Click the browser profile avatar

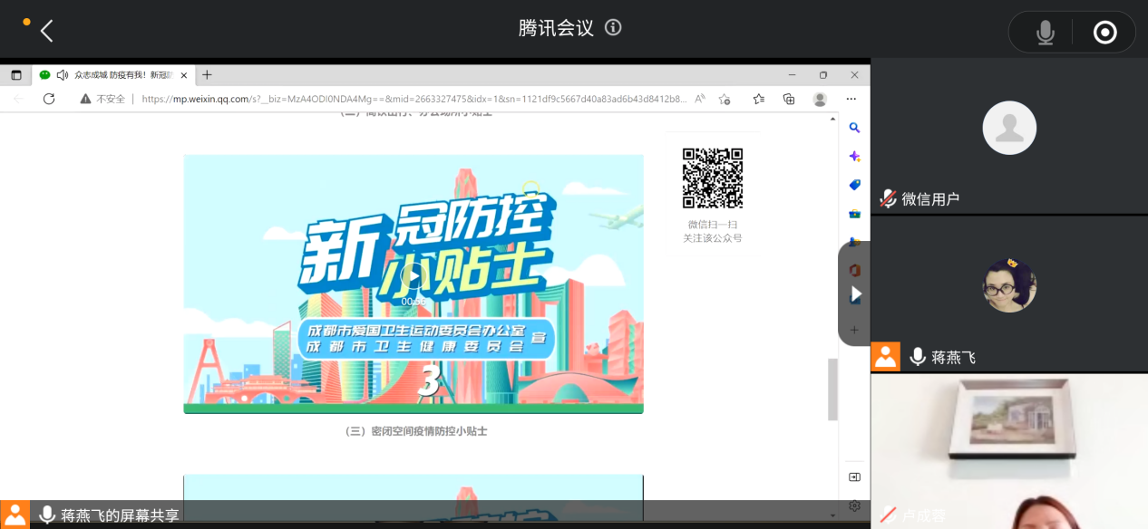[x=820, y=99]
